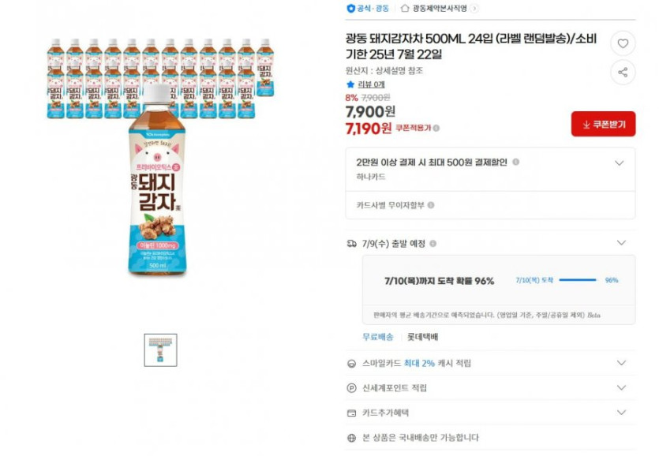The height and width of the screenshot is (456, 659).
Task: Click the share icon
Action: pyautogui.click(x=623, y=73)
